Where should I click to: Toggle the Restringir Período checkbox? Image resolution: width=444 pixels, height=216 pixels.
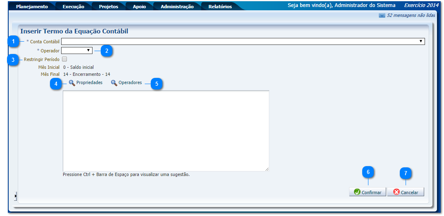(x=64, y=59)
